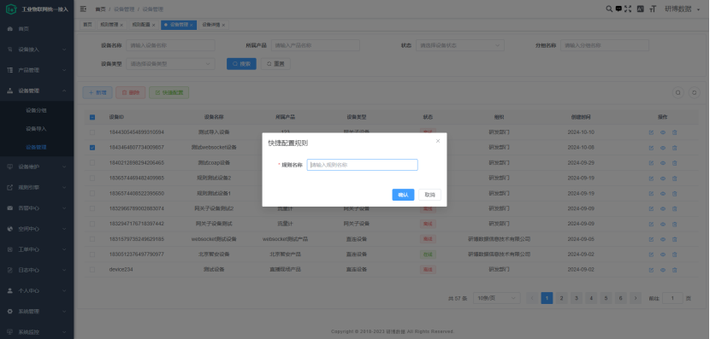Switch to the 规则管理 tab

coord(111,25)
